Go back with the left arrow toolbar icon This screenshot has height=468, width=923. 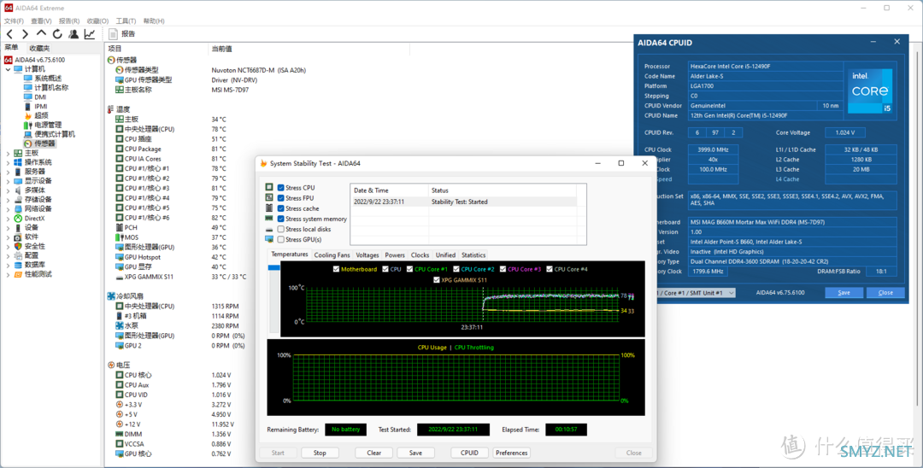tap(9, 34)
